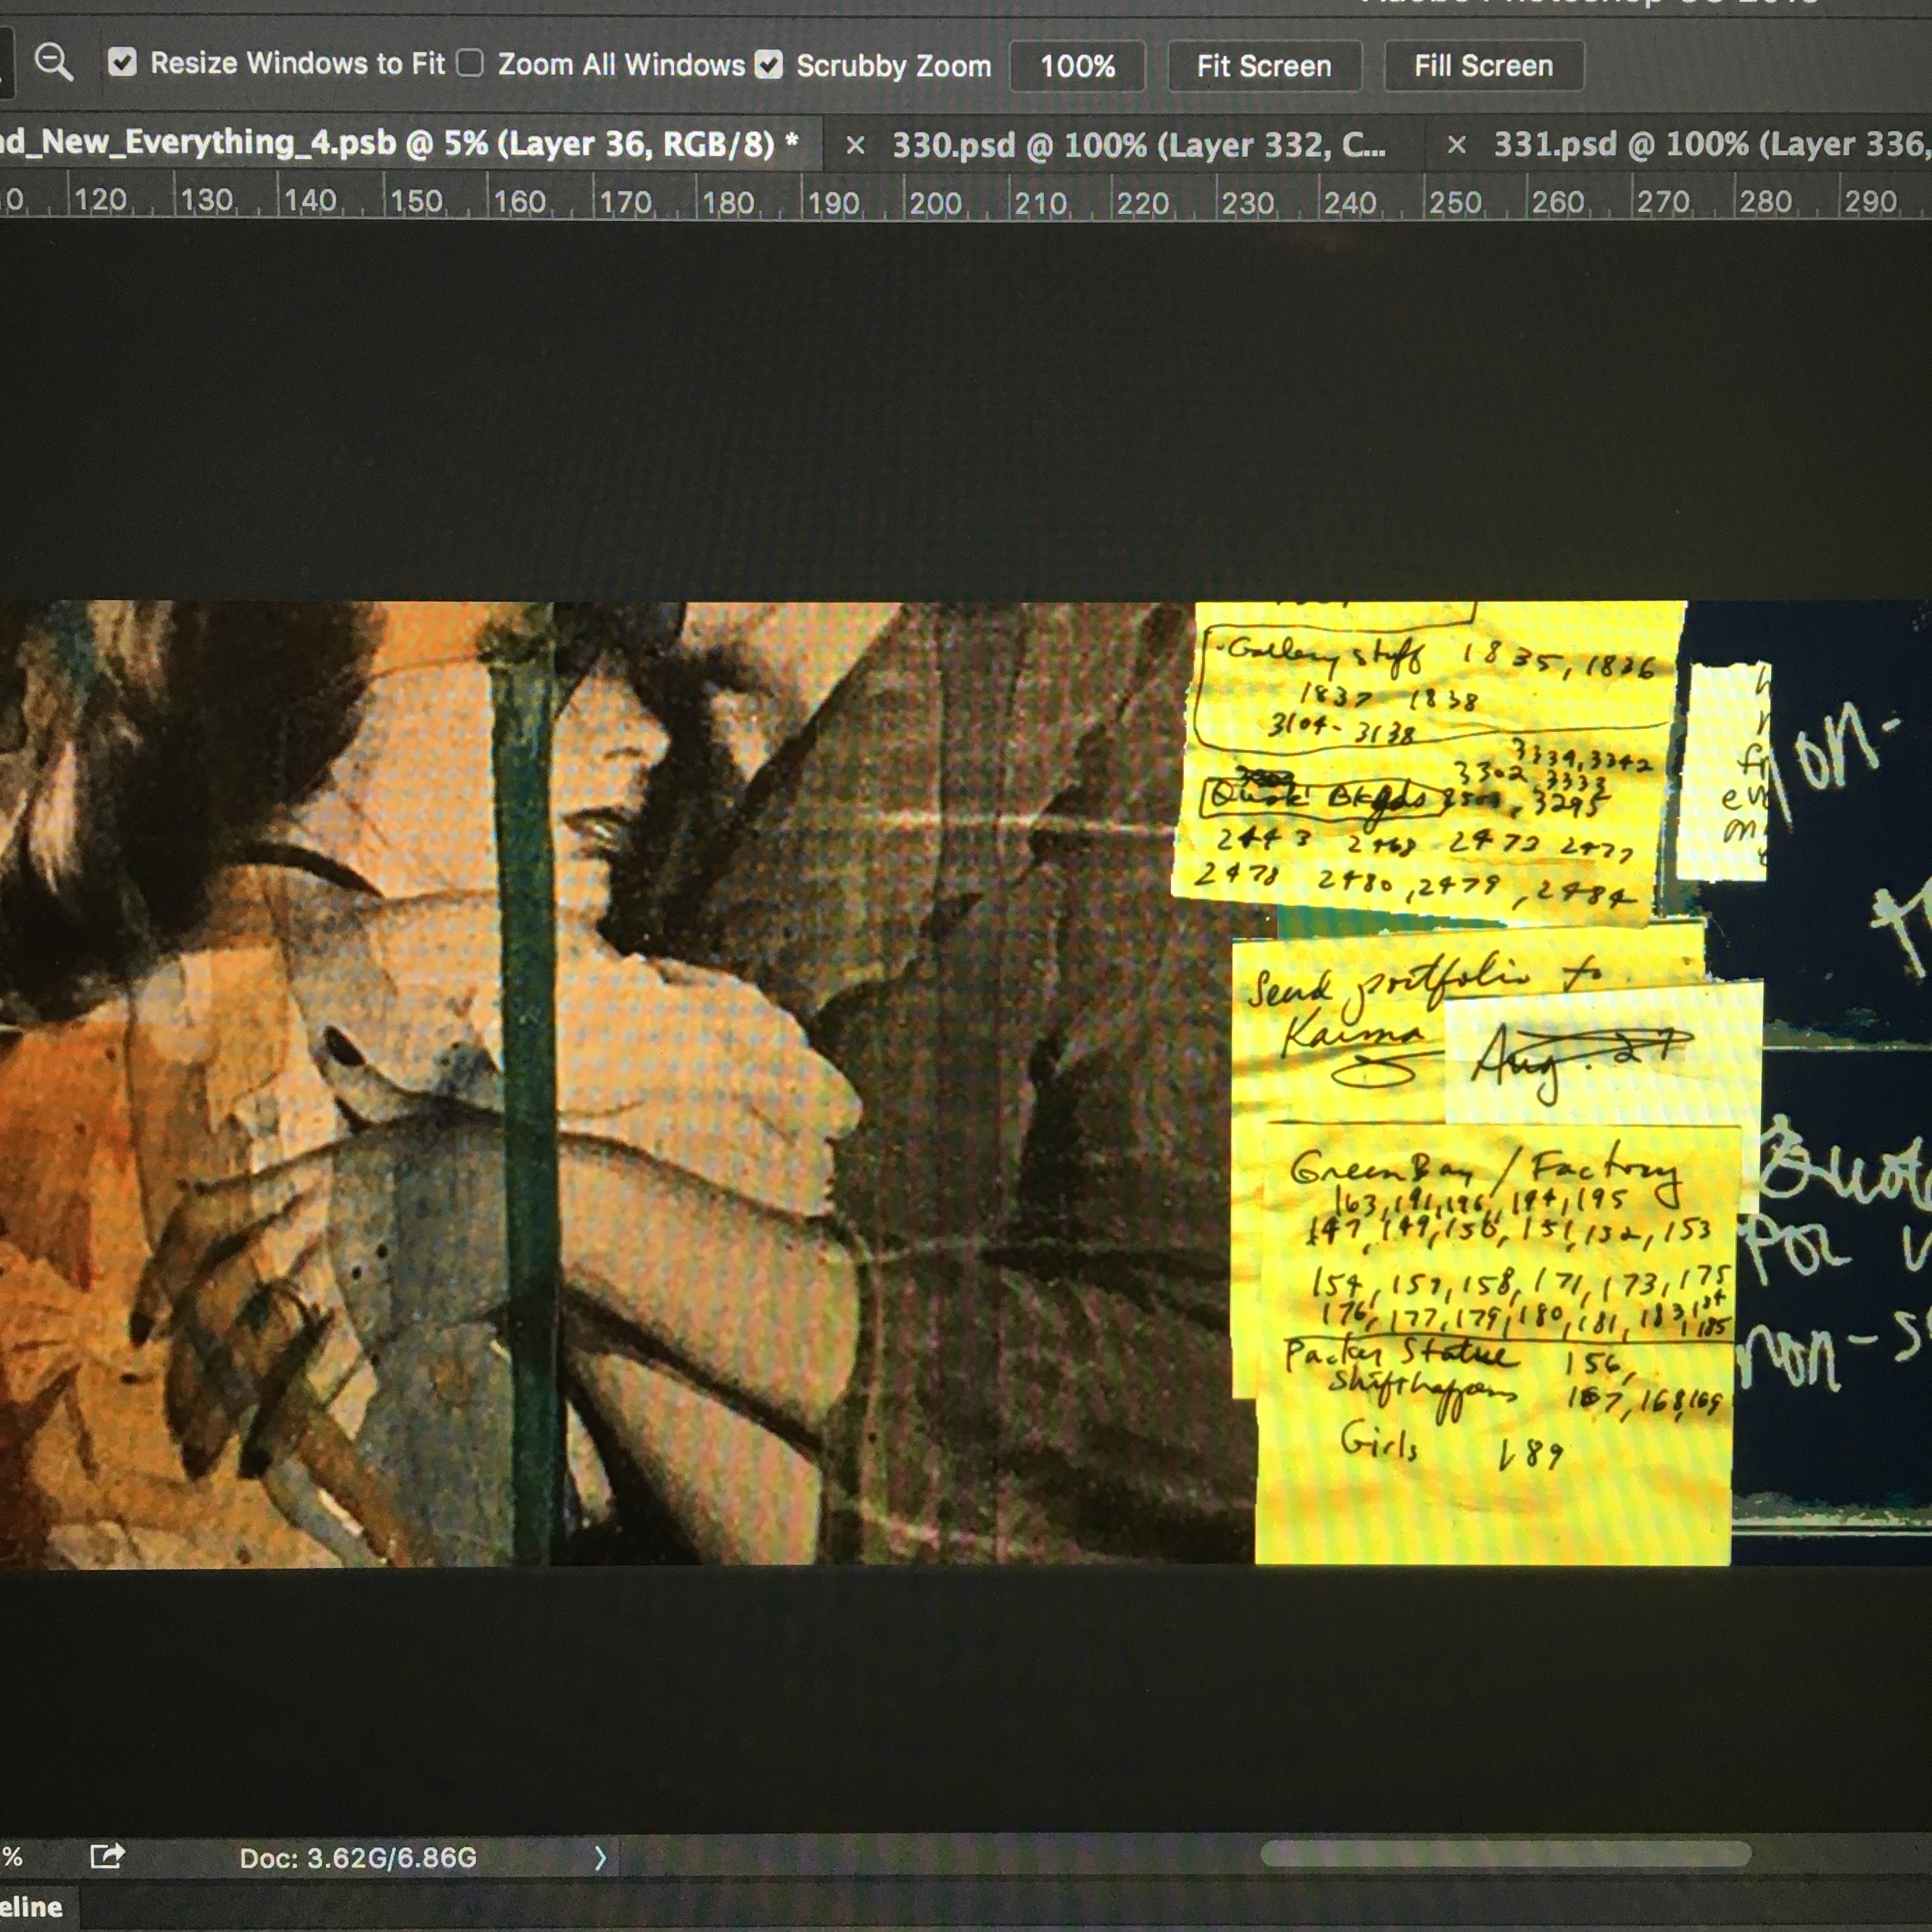Expand status bar options chevron arrow
The image size is (1932, 1932).
(600, 1858)
